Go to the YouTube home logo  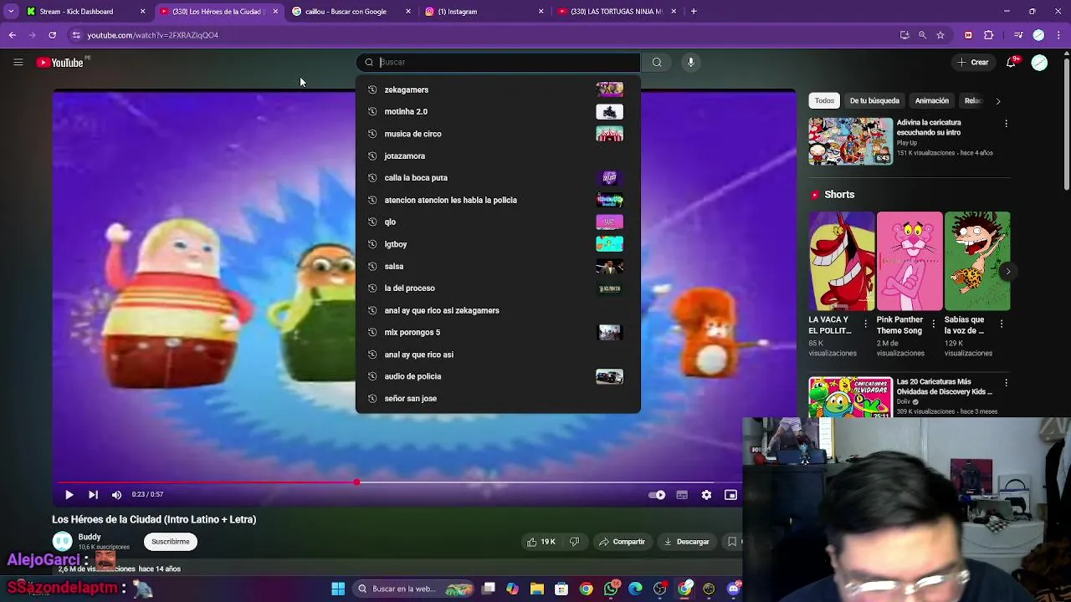(x=60, y=63)
